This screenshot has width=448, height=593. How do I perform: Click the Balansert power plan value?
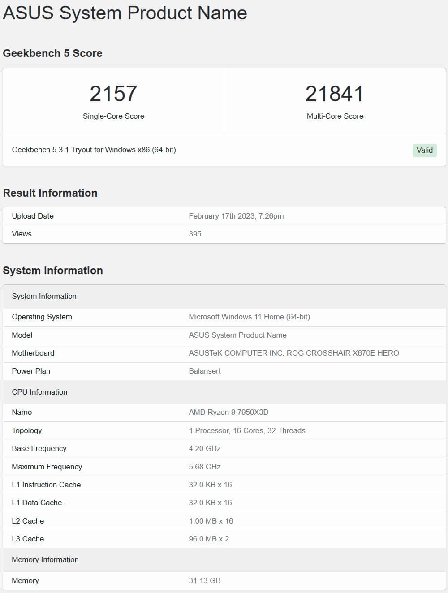click(x=205, y=371)
